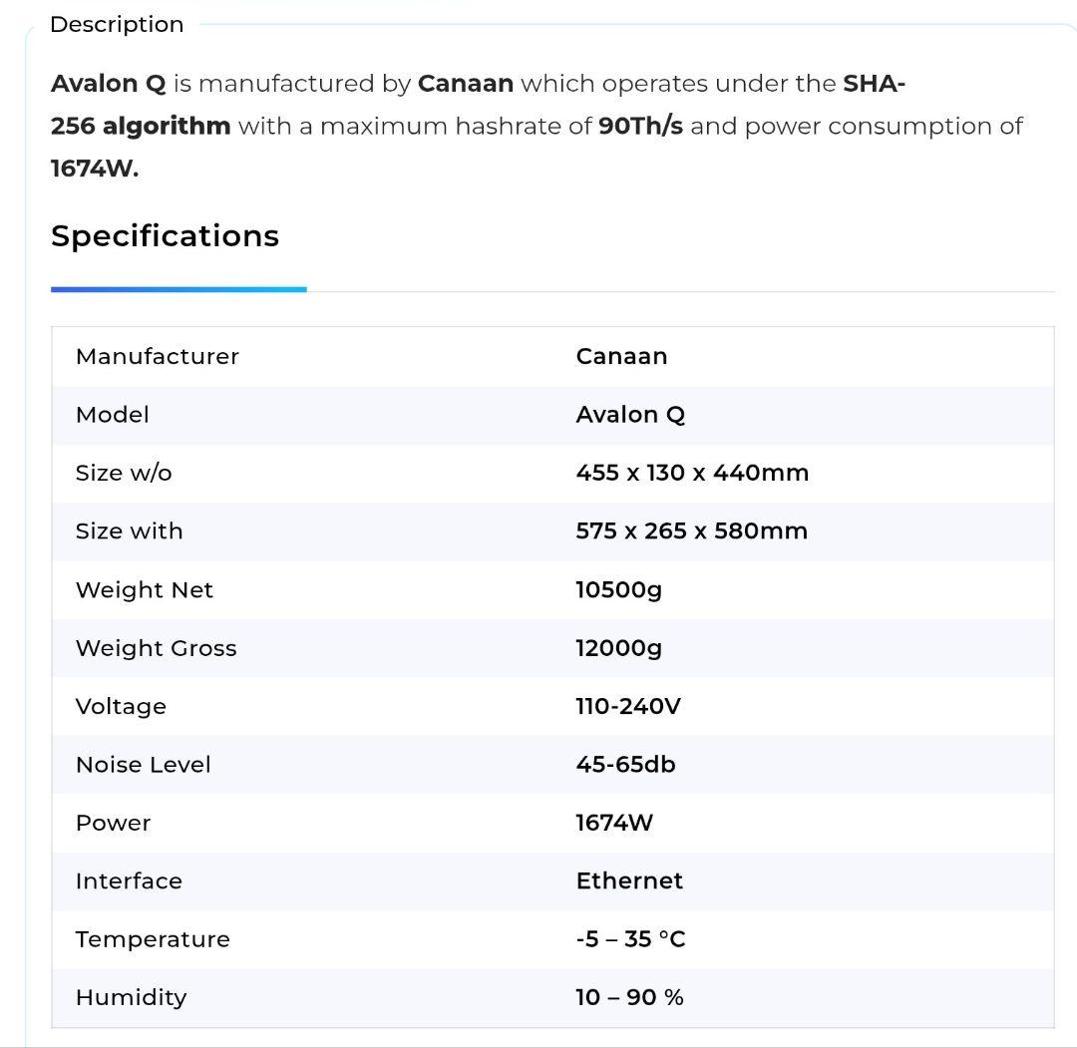
Task: Select the 45-65db noise value
Action: click(625, 765)
